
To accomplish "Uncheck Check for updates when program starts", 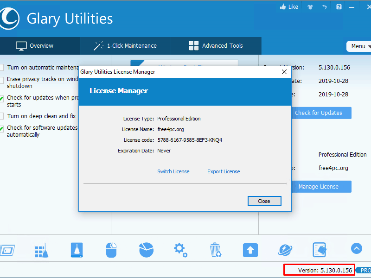I will pos(1,99).
